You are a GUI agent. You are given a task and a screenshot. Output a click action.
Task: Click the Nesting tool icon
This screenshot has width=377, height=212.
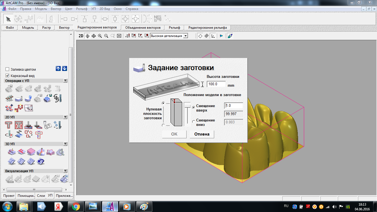pyautogui.click(x=158, y=19)
